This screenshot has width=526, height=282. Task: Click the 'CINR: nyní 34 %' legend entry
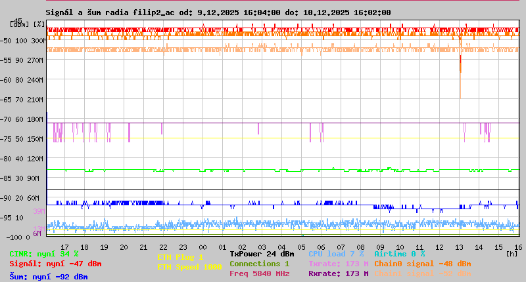click(43, 254)
